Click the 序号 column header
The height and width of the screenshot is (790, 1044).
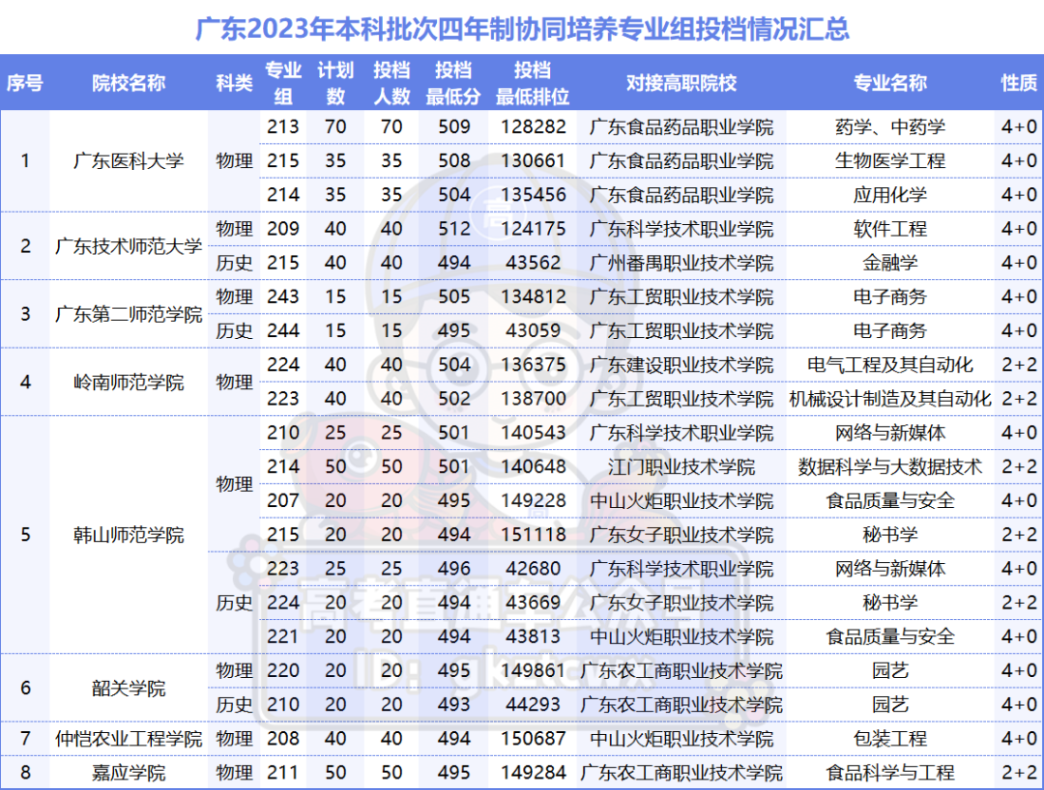click(x=24, y=83)
